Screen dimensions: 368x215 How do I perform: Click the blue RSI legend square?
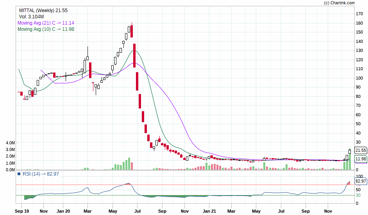pos(19,174)
